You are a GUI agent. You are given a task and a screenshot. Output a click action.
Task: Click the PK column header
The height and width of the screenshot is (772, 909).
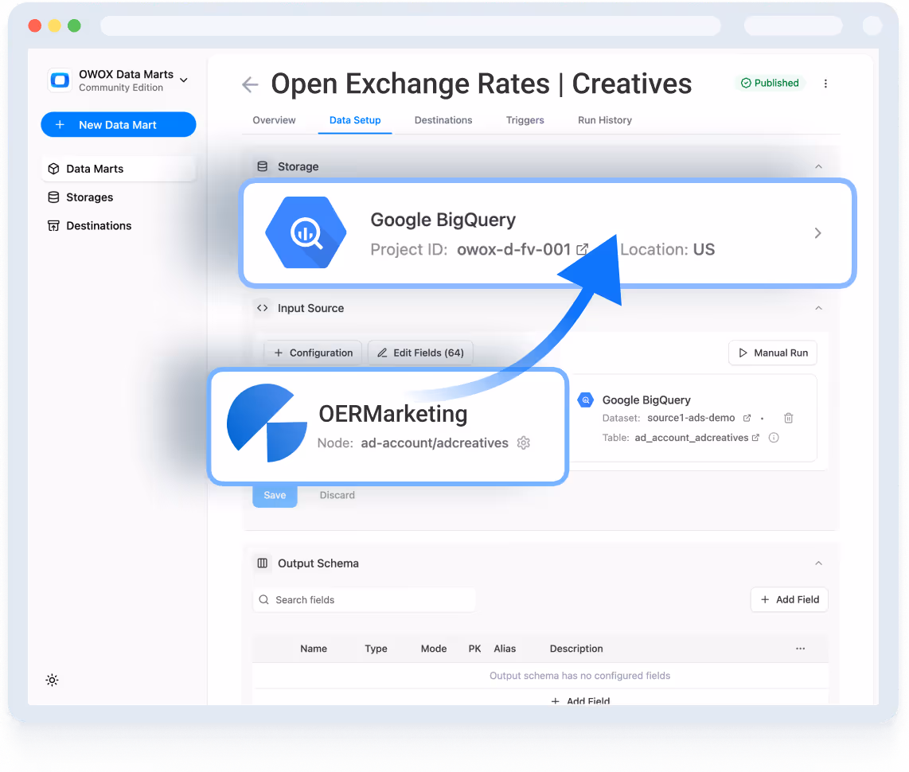(x=474, y=649)
